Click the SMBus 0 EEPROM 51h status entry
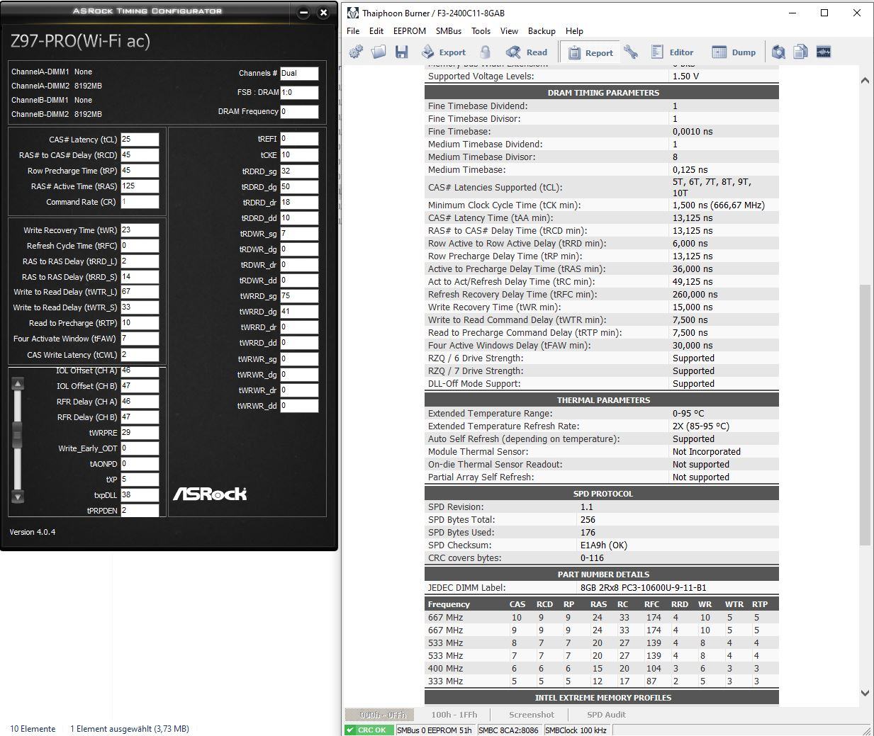This screenshot has height=736, width=874. pos(435,730)
